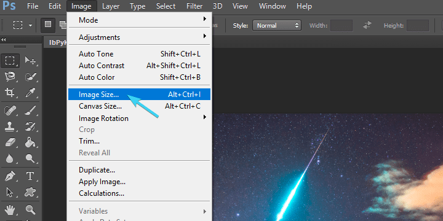This screenshot has height=221, width=443.
Task: Choose Auto Tone from Image menu
Action: click(x=140, y=54)
